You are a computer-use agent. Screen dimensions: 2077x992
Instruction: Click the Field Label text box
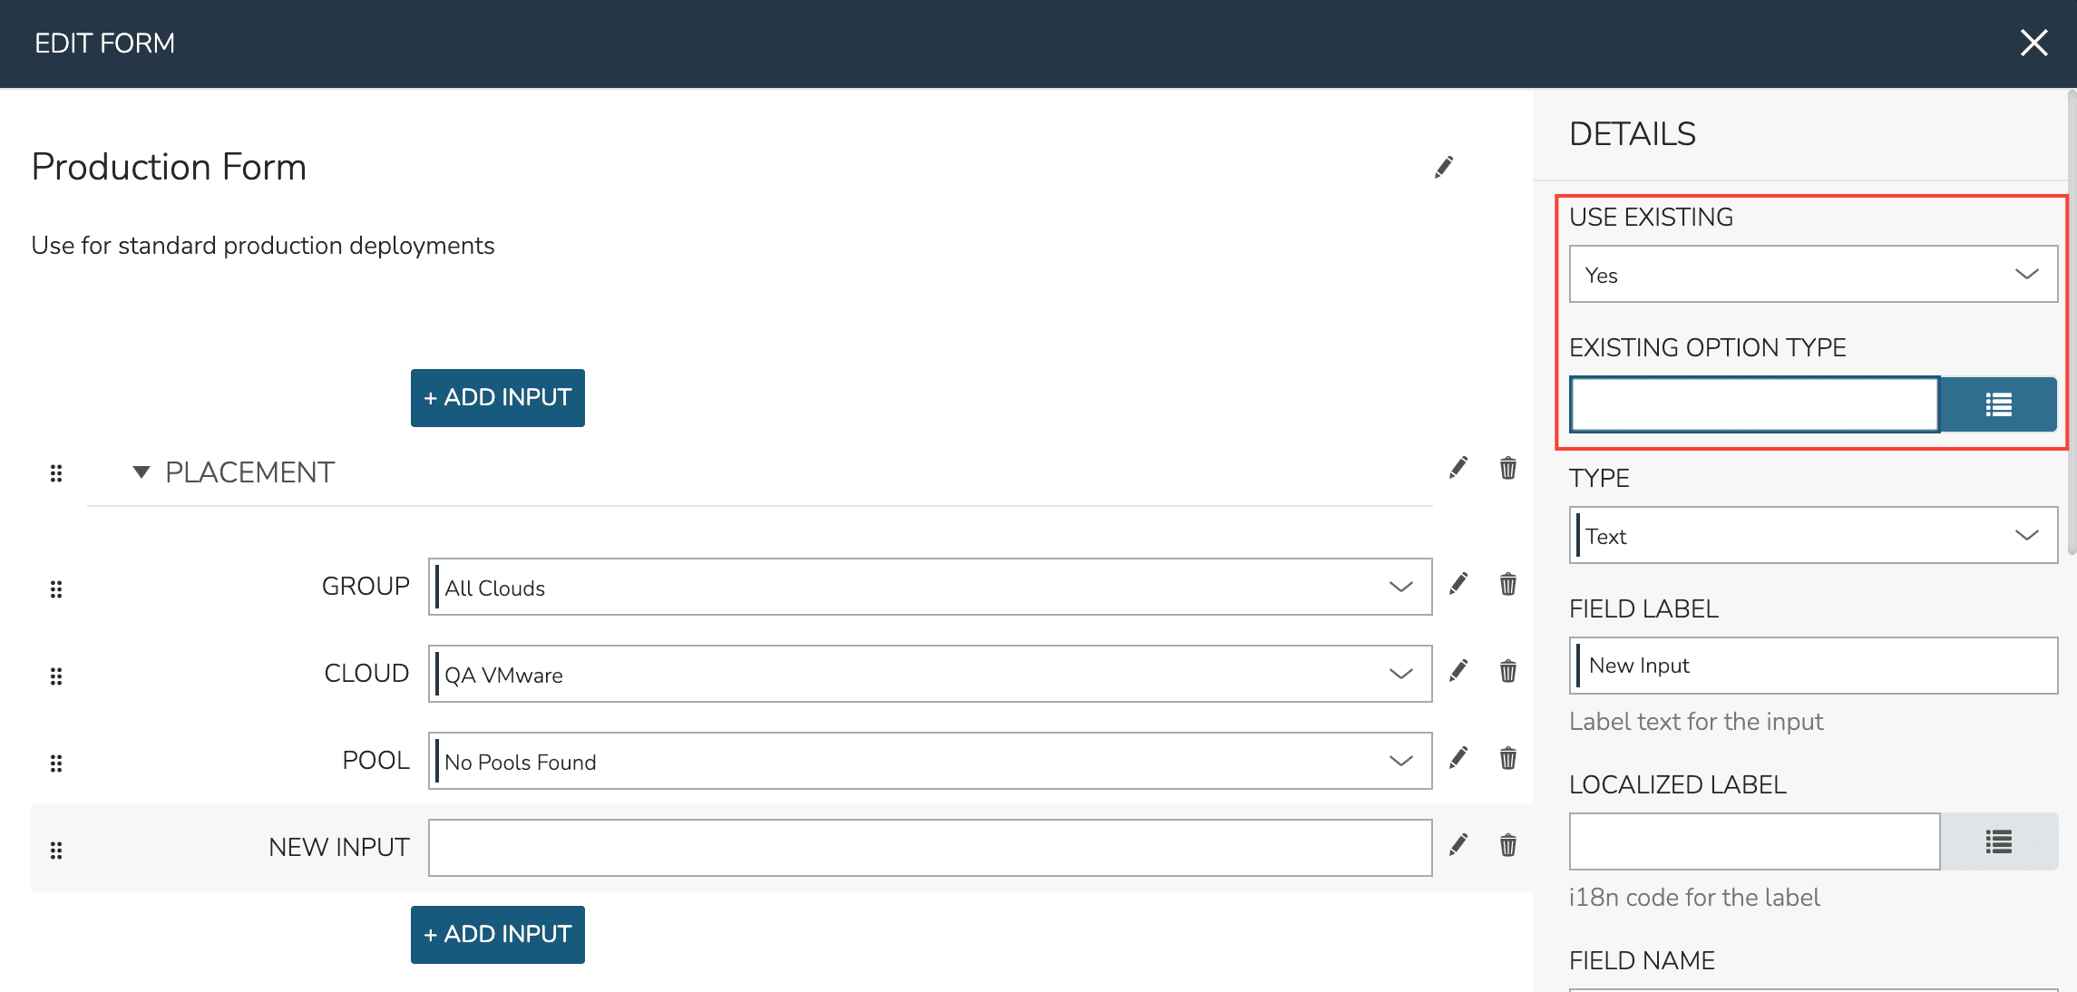(1812, 666)
